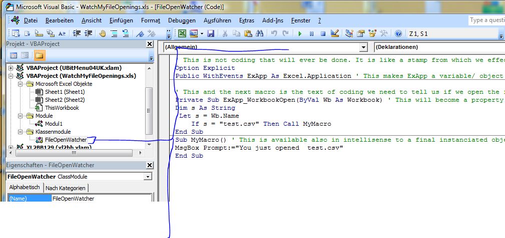Open the (Deklarationen) procedure dropdown

439,47
